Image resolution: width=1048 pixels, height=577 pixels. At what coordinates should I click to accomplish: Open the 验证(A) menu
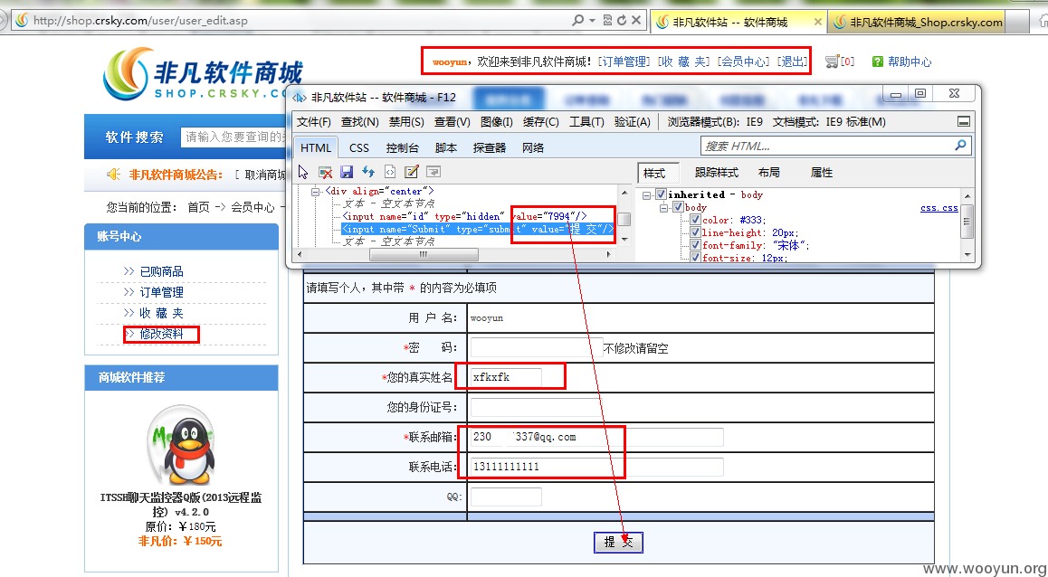[633, 121]
